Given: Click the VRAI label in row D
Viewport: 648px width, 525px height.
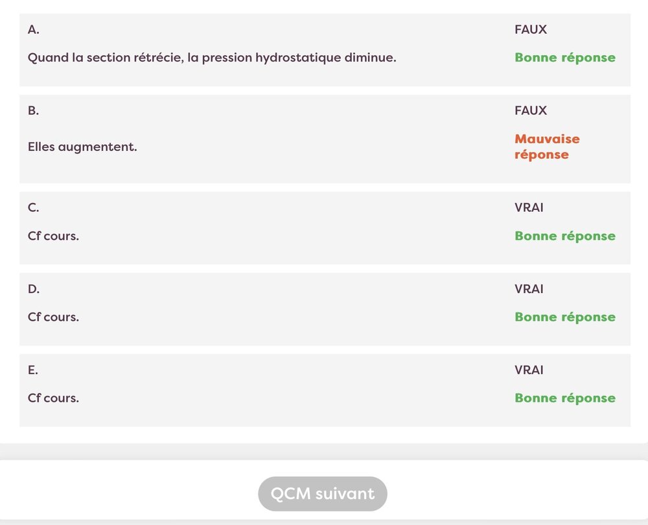Looking at the screenshot, I should pos(529,289).
